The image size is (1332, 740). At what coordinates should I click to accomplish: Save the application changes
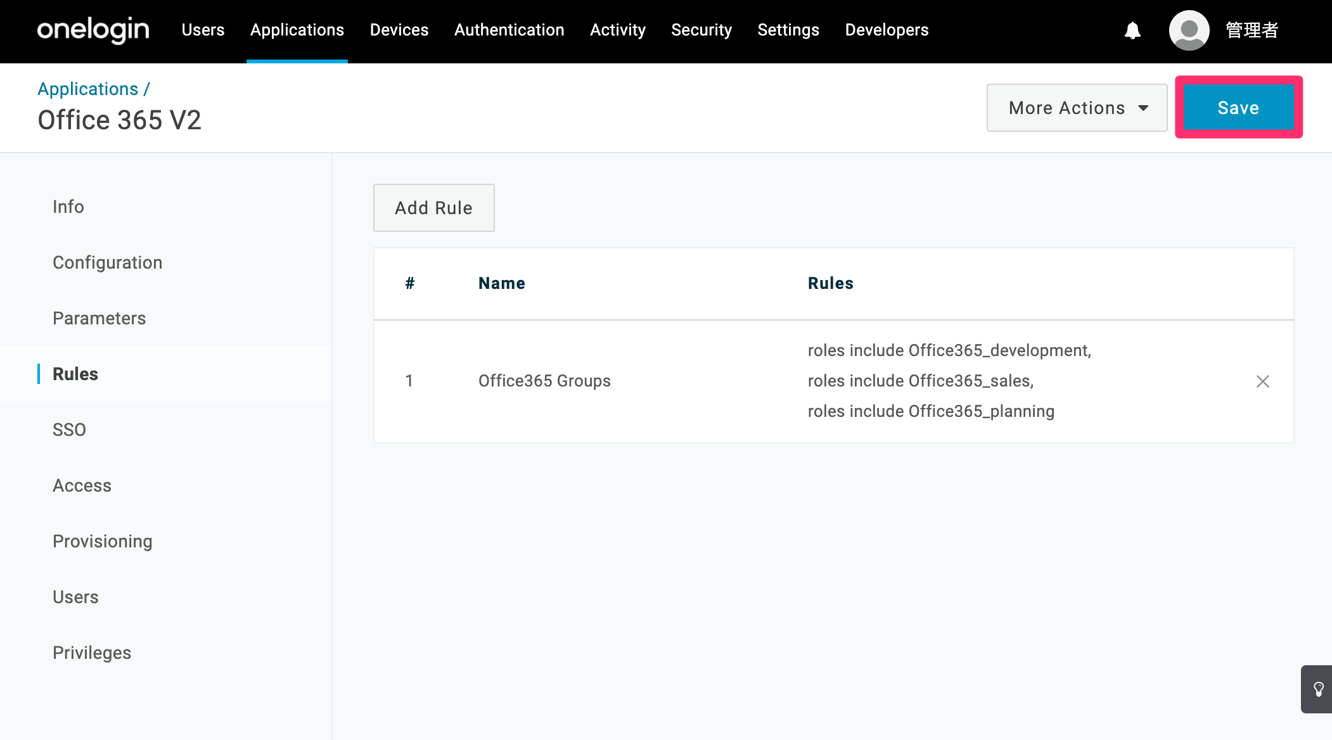(x=1238, y=108)
